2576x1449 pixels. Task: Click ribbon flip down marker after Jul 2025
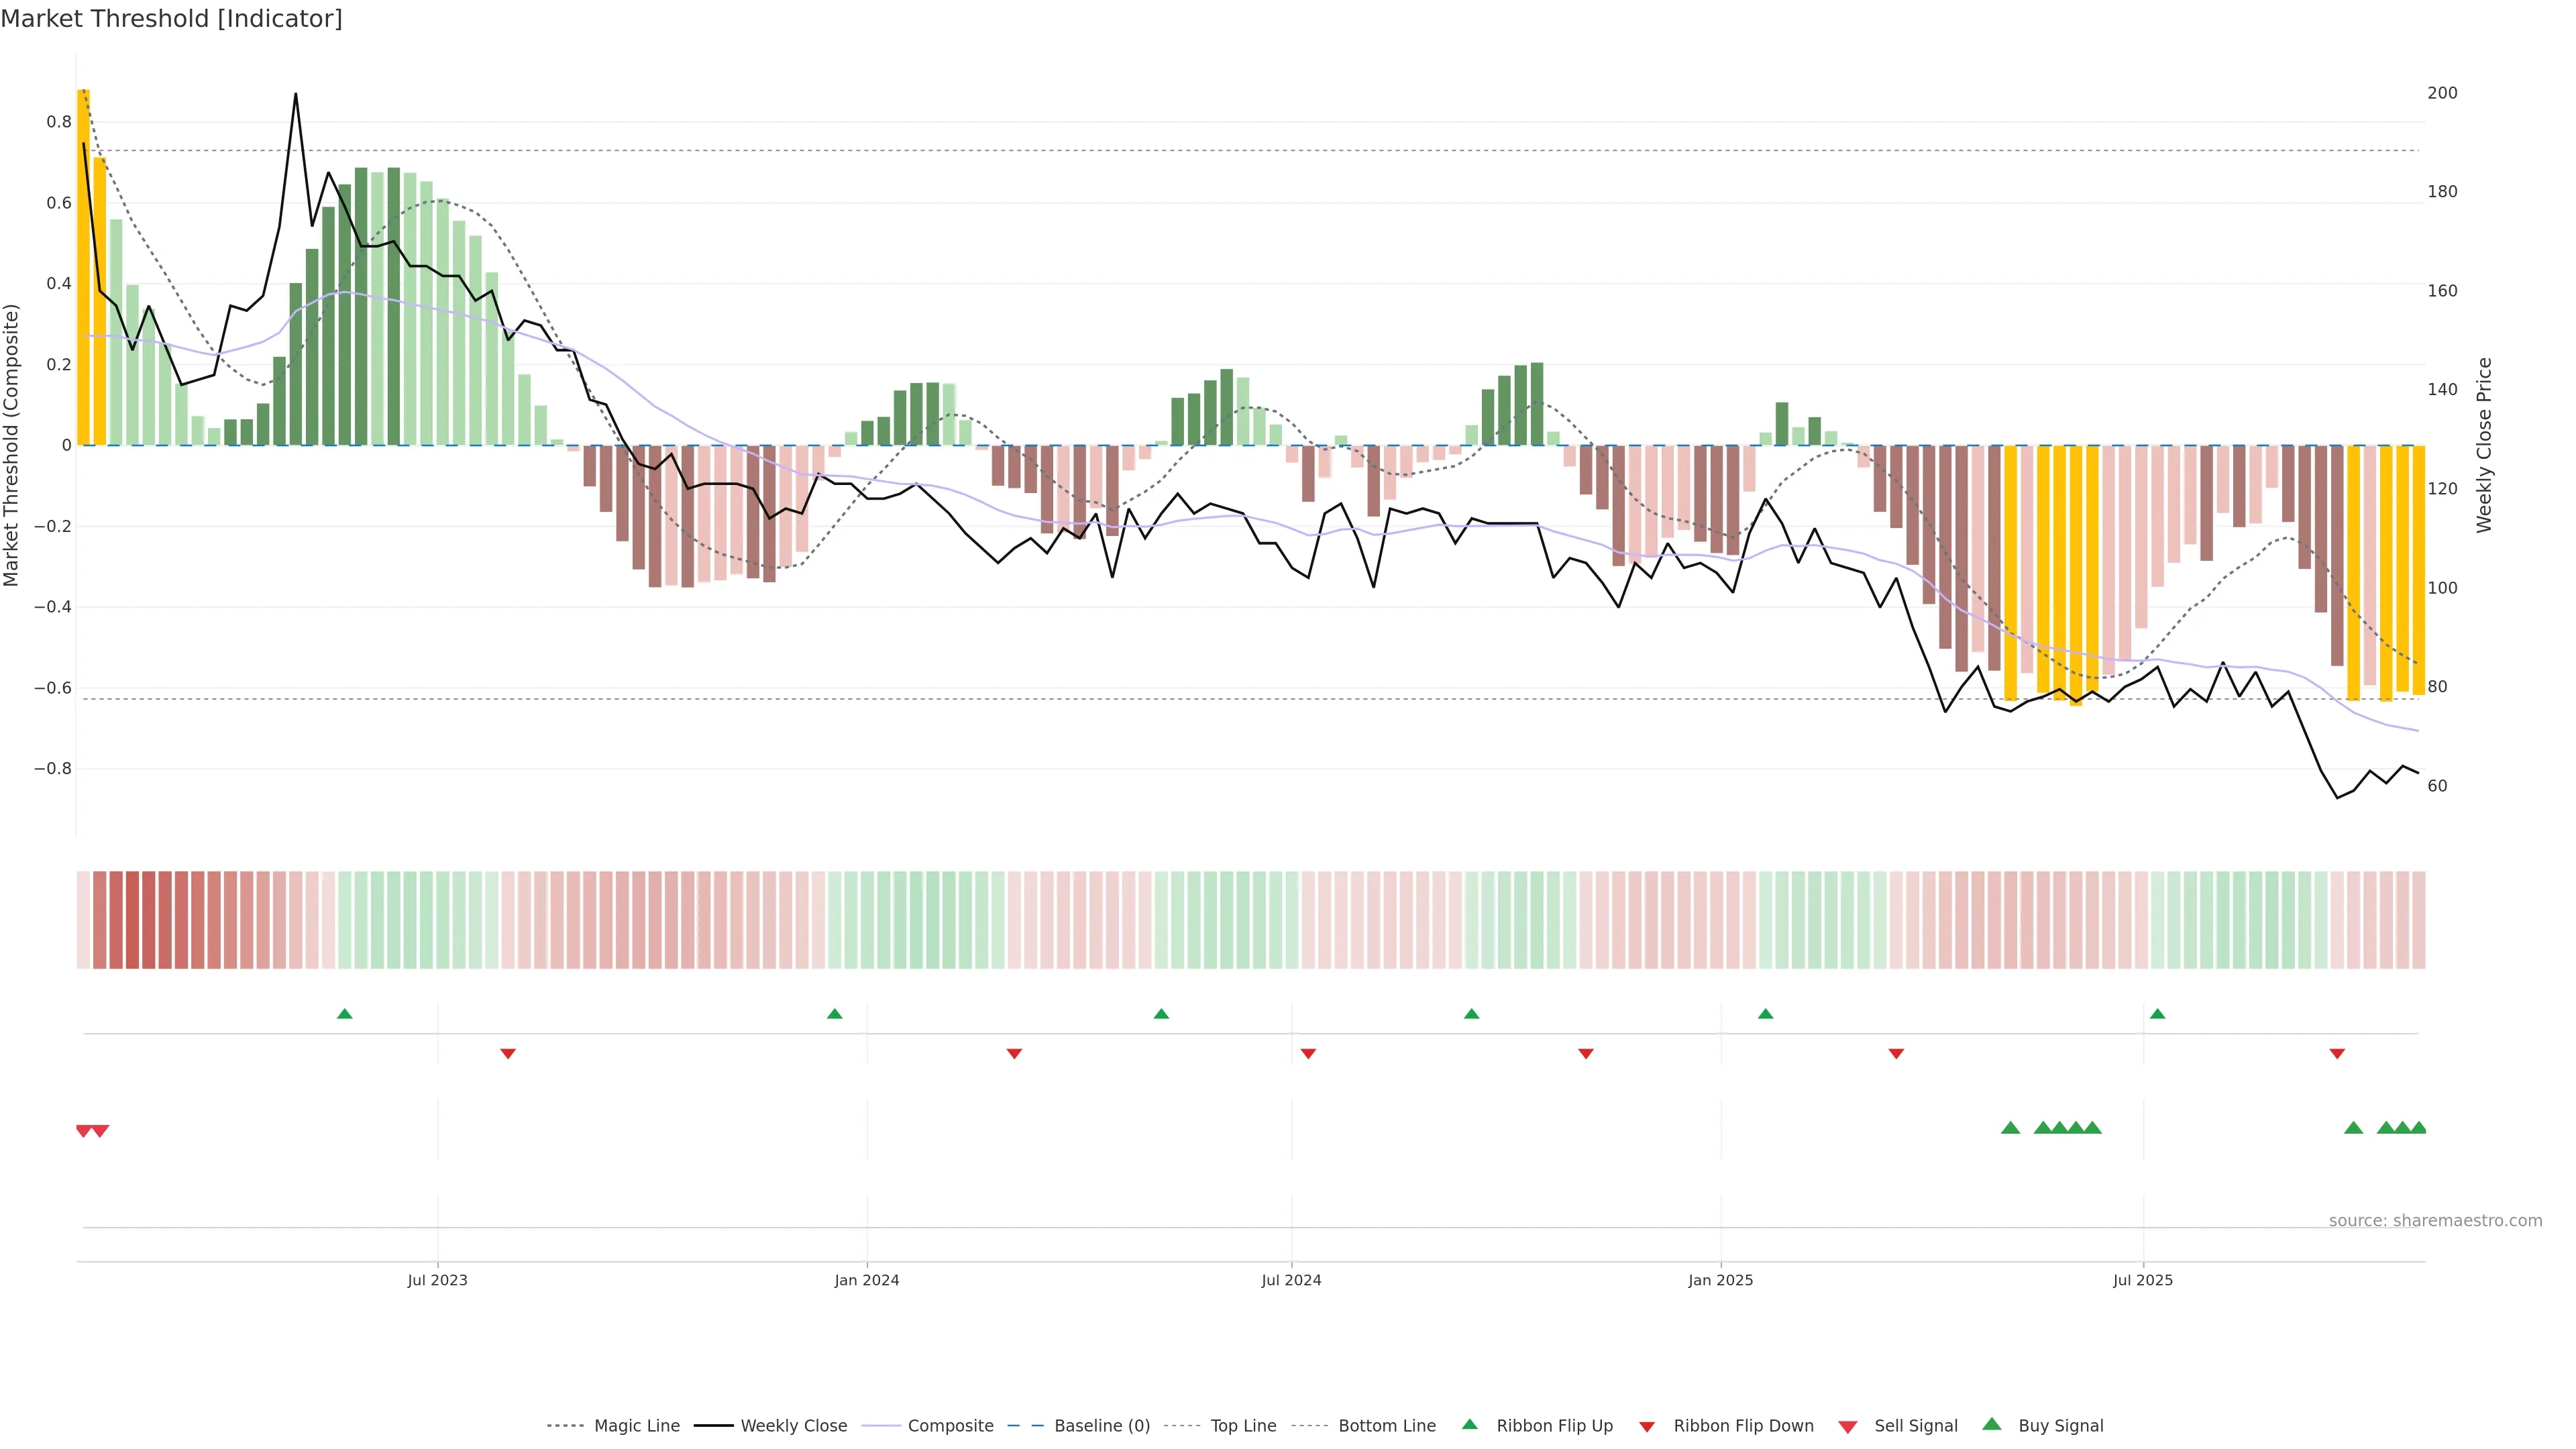point(2337,1054)
